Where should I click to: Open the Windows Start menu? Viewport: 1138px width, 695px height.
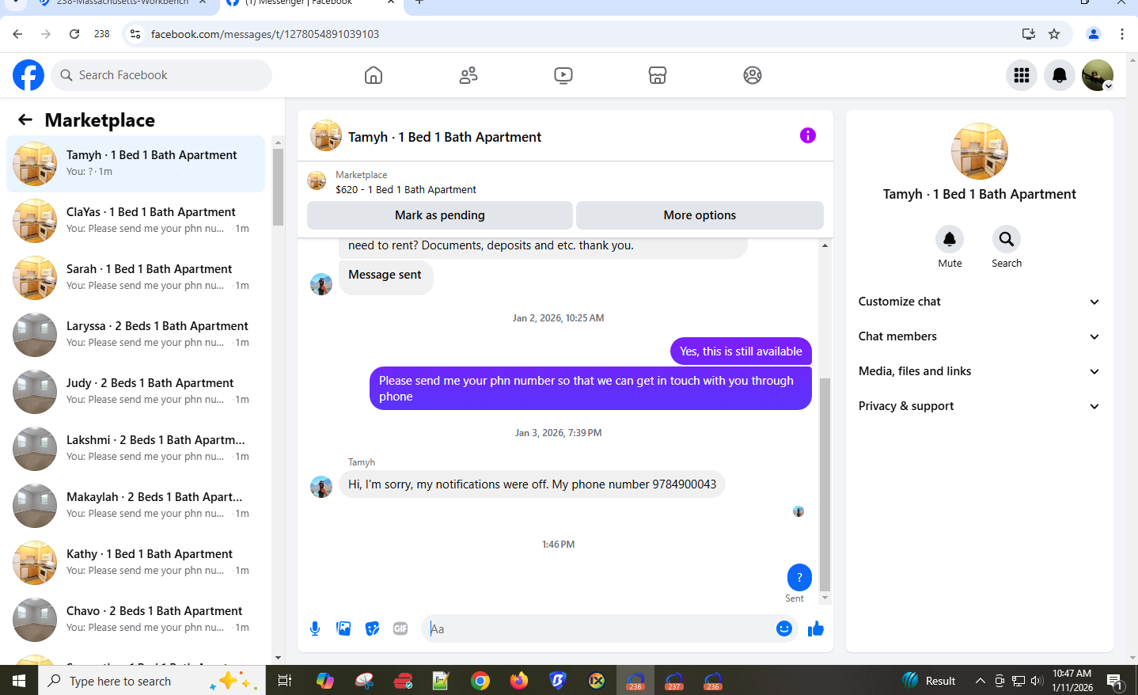click(19, 681)
